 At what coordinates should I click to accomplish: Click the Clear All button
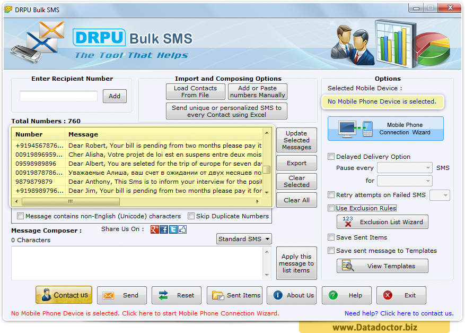point(296,200)
